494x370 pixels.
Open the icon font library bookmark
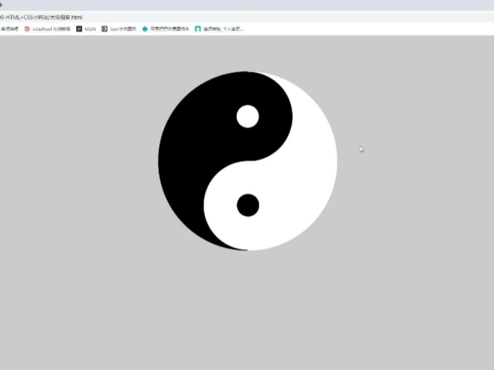click(x=119, y=29)
